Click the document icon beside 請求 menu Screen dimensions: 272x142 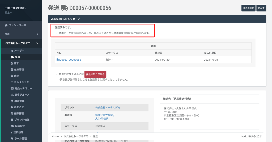click(x=12, y=63)
